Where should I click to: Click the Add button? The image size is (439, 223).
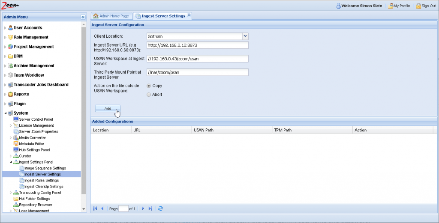(108, 108)
